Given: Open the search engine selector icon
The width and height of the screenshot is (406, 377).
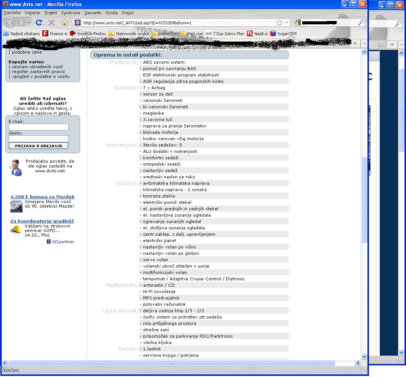Looking at the screenshot, I should (298, 23).
